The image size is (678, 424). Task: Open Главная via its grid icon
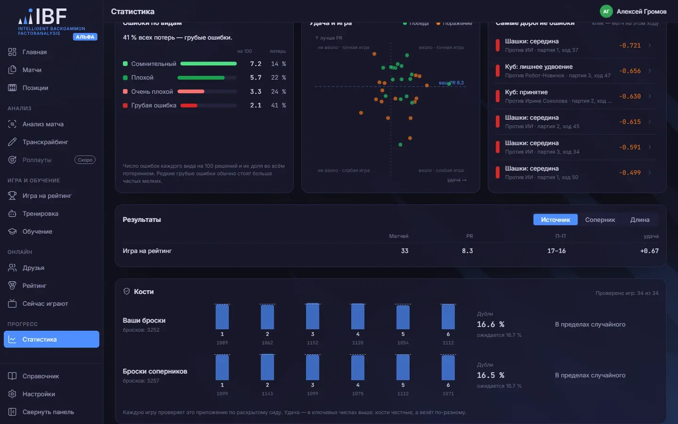pos(12,52)
